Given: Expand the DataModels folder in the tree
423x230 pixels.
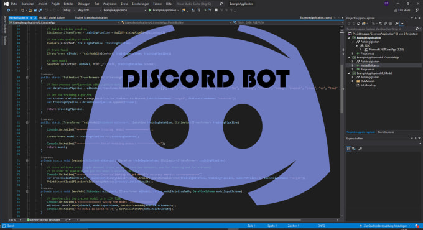Looking at the screenshot, I should tap(353, 81).
